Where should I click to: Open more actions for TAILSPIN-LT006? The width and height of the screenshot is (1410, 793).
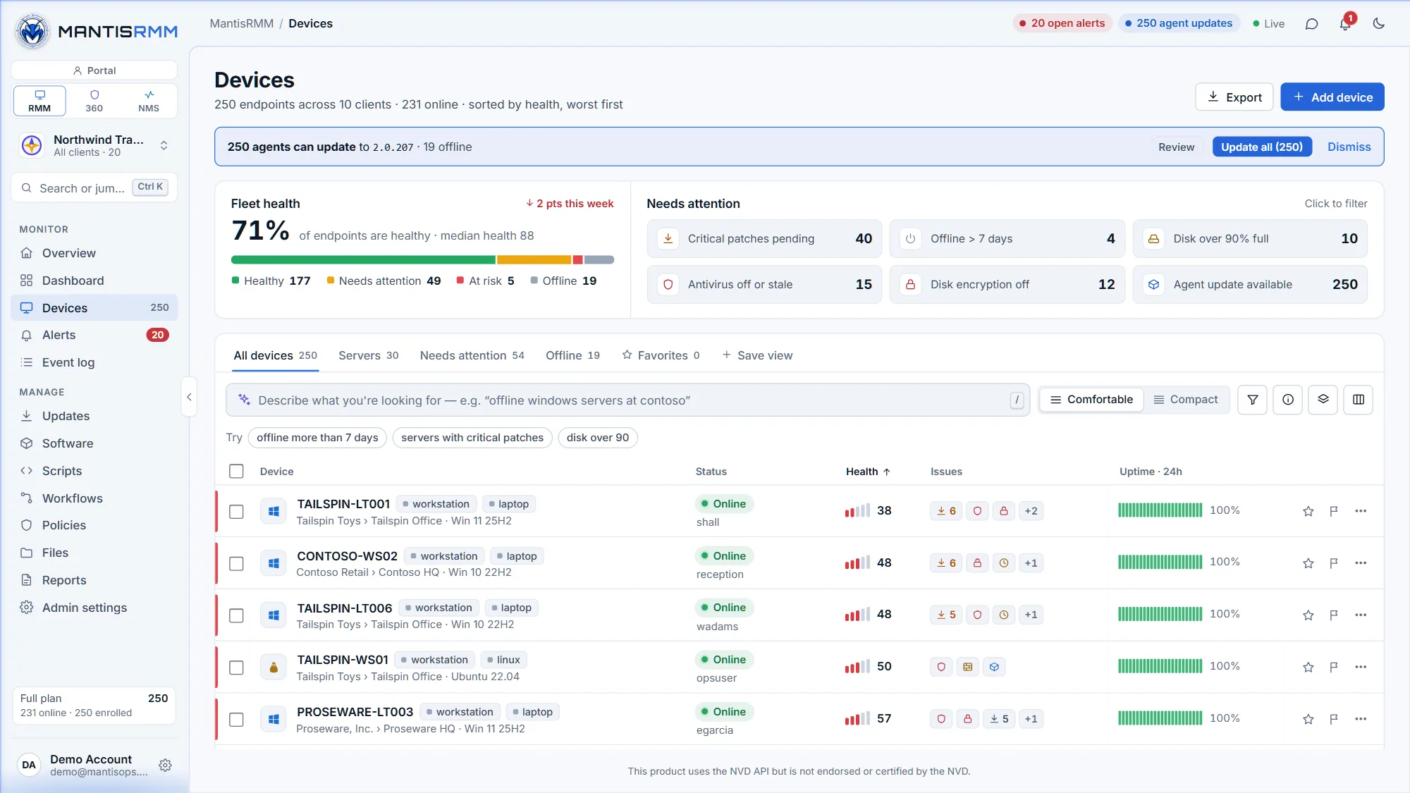(x=1361, y=615)
